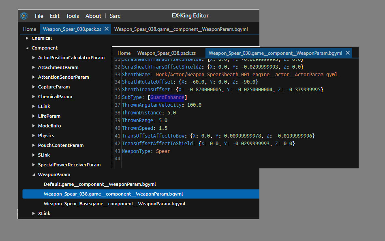Screen dimensions: 385x241
Task: Switch to Weapon_Spear_038.pack.zs tab in overlay panel
Action: pyautogui.click(x=166, y=53)
